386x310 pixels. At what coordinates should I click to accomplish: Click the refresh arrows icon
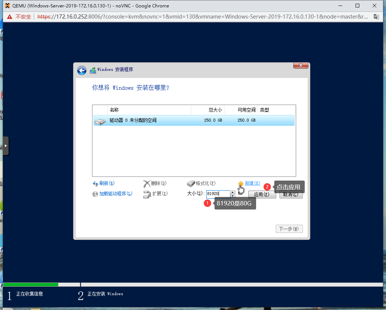pyautogui.click(x=95, y=184)
